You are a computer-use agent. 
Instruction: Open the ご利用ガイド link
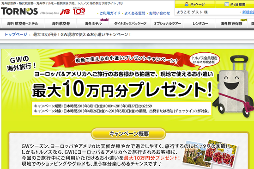click(110, 13)
